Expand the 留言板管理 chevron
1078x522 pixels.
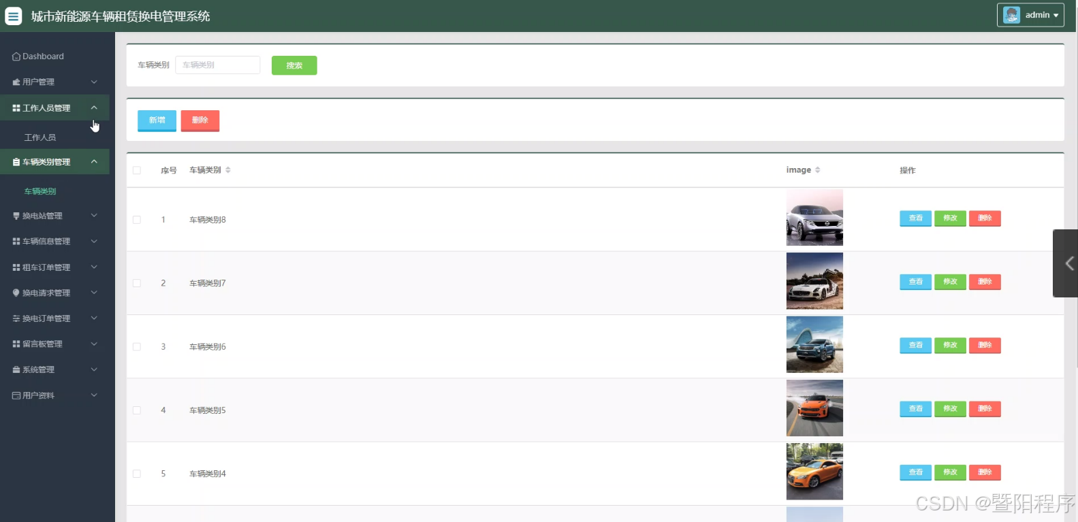[94, 344]
